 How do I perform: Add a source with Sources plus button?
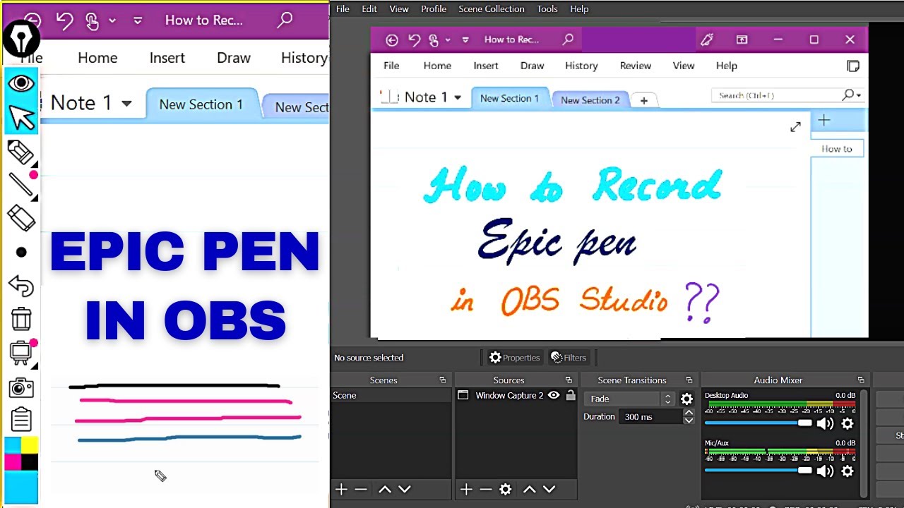point(465,489)
